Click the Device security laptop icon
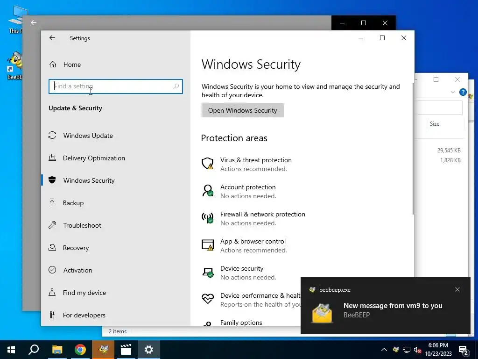478x359 pixels. click(x=208, y=272)
